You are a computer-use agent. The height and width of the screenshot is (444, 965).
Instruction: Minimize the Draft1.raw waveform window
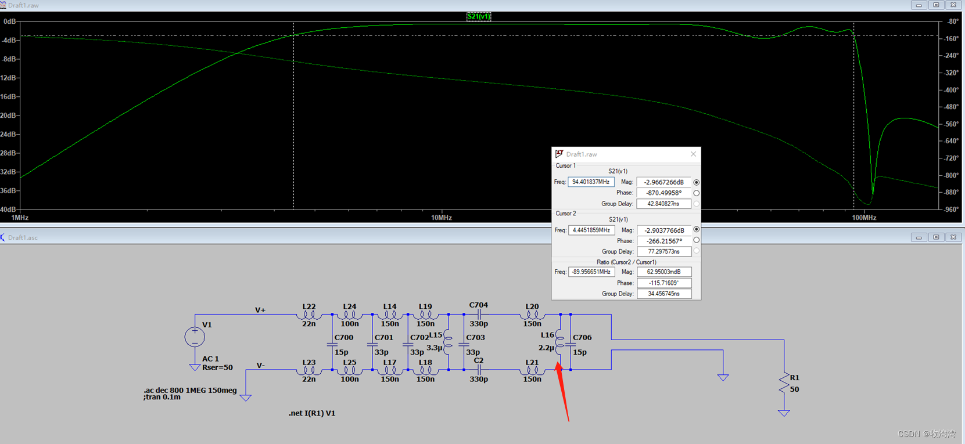click(x=919, y=5)
